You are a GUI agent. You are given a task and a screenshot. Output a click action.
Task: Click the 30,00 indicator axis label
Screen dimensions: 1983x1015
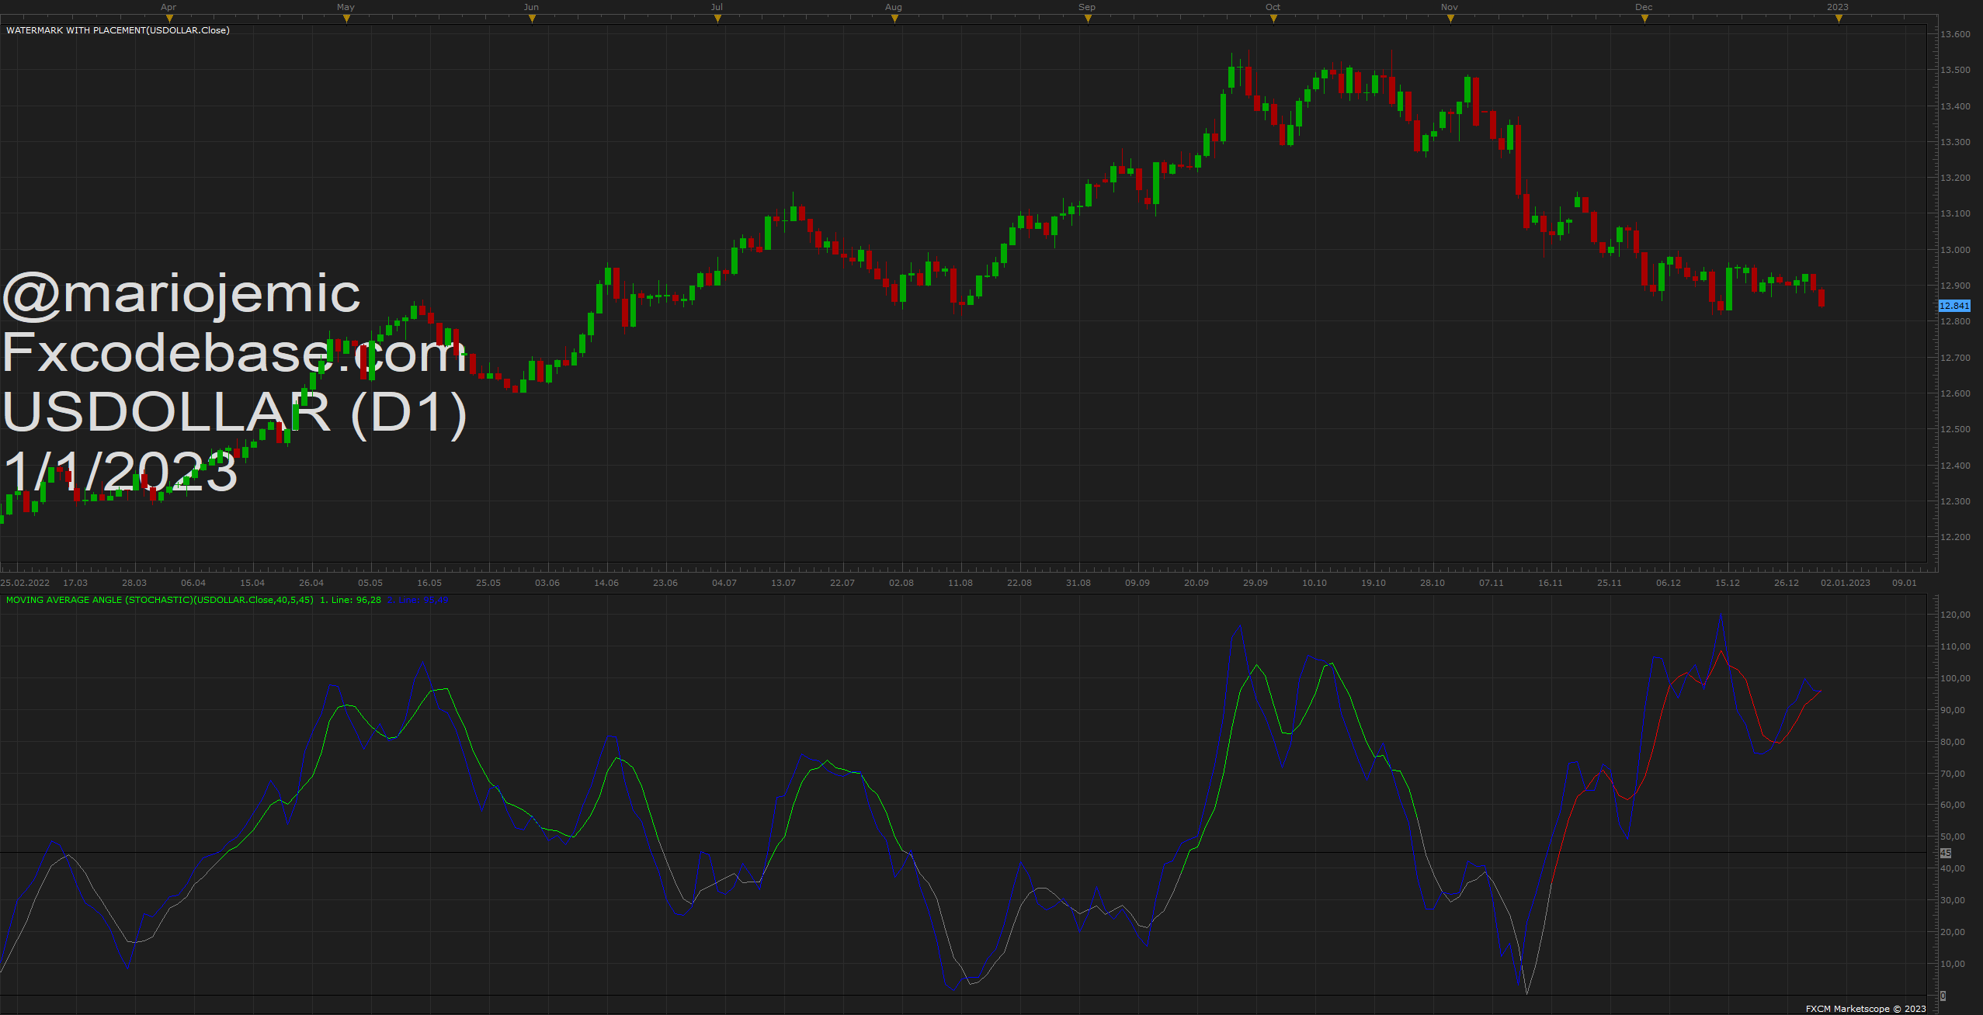click(x=1953, y=900)
